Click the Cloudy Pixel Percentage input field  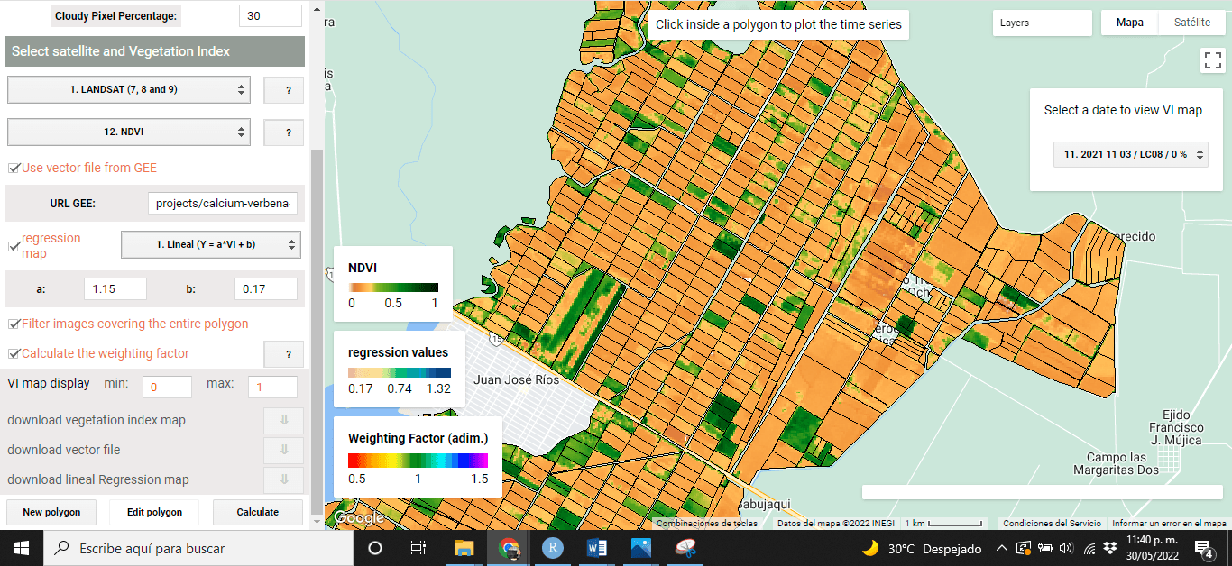tap(270, 15)
